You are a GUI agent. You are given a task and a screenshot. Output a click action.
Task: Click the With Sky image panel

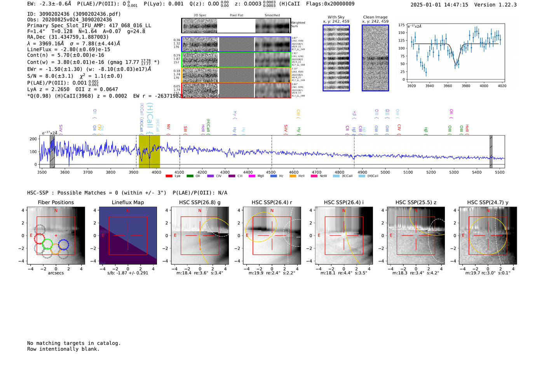click(336, 58)
